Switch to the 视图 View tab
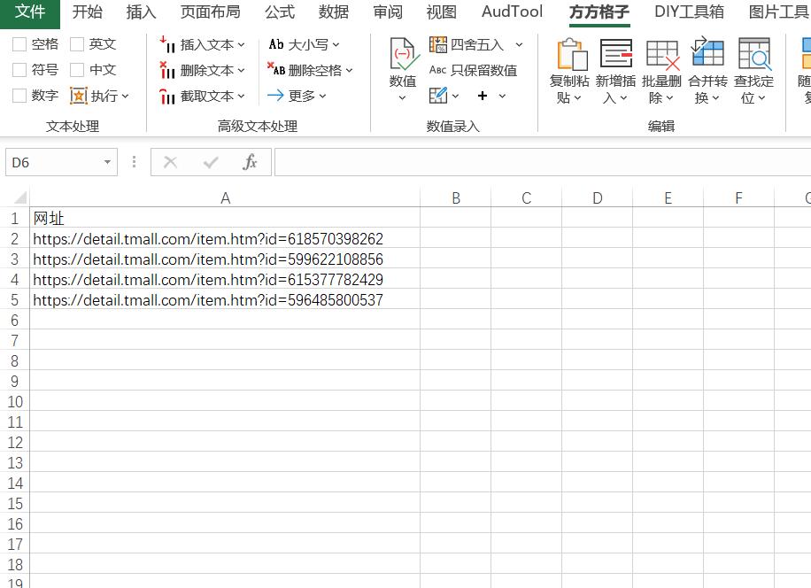This screenshot has width=811, height=588. [x=441, y=12]
